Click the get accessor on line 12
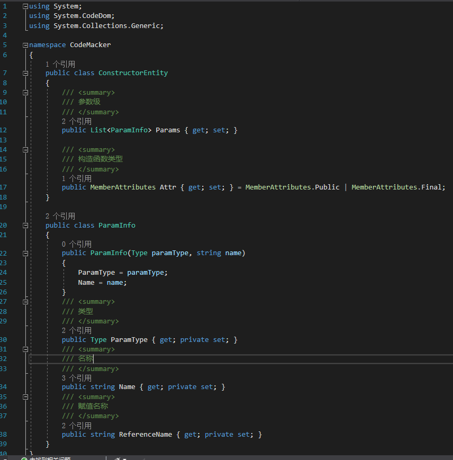453x460 pixels. (x=198, y=130)
